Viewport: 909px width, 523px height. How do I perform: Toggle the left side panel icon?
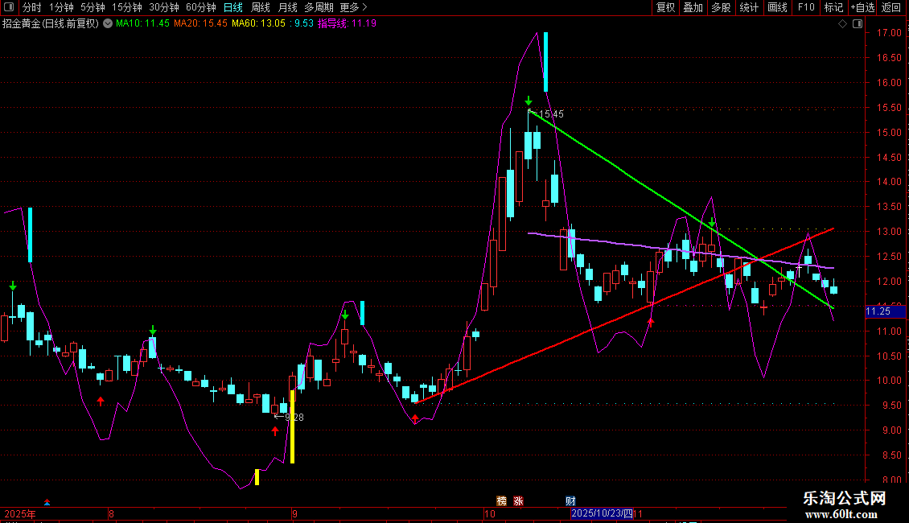pos(9,7)
